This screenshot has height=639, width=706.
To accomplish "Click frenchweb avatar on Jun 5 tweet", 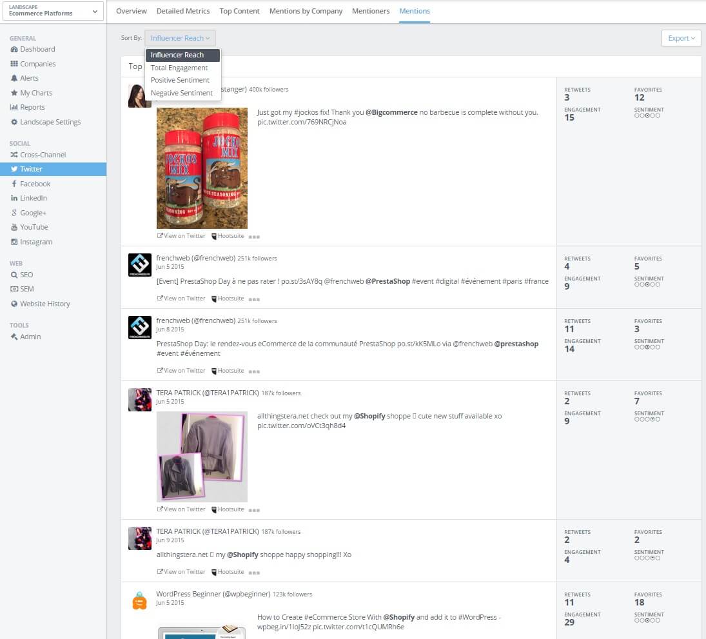I will (140, 265).
